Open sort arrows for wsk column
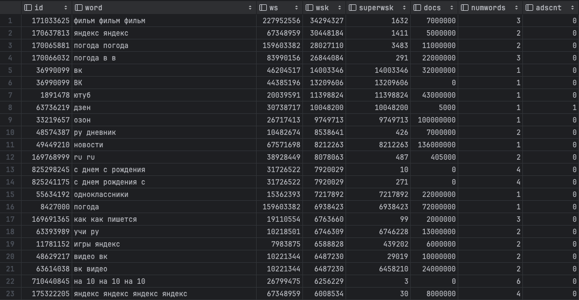This screenshot has height=300, width=579. pyautogui.click(x=340, y=8)
